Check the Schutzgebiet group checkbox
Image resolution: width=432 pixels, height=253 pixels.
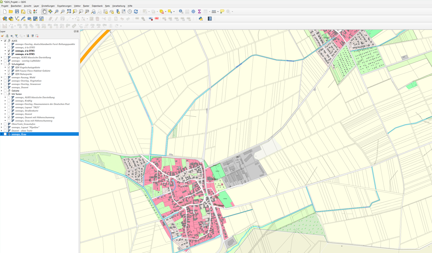click(5, 64)
